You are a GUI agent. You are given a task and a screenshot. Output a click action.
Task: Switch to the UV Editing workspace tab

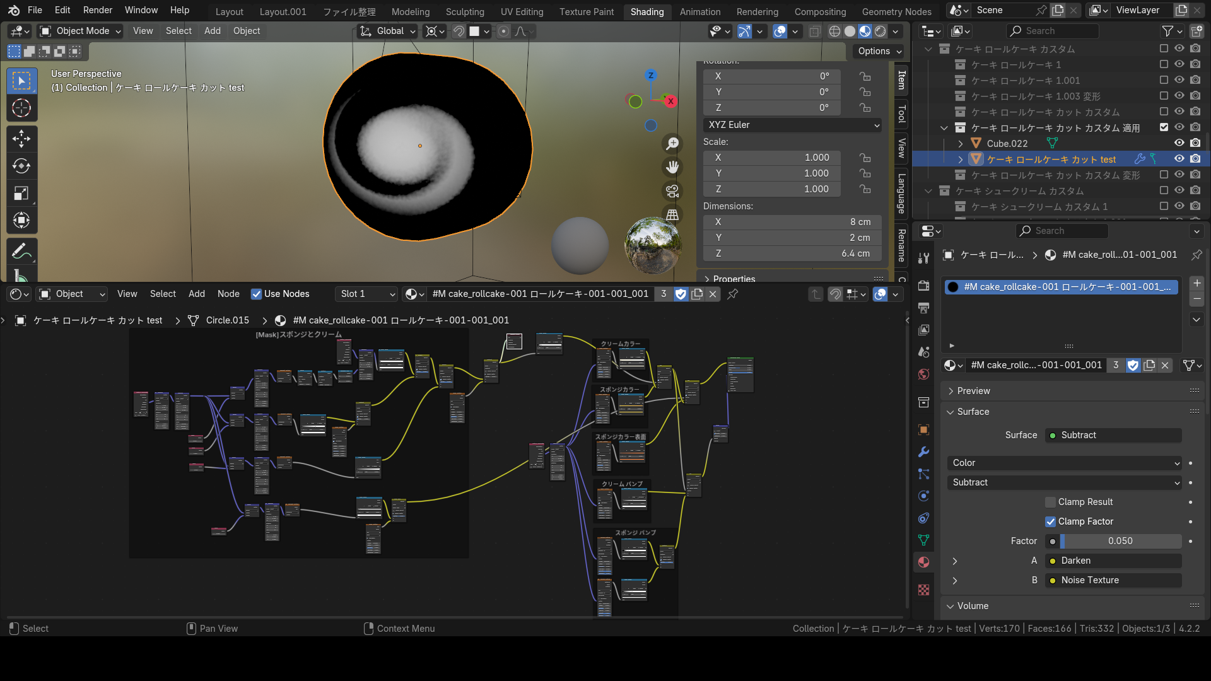(522, 11)
